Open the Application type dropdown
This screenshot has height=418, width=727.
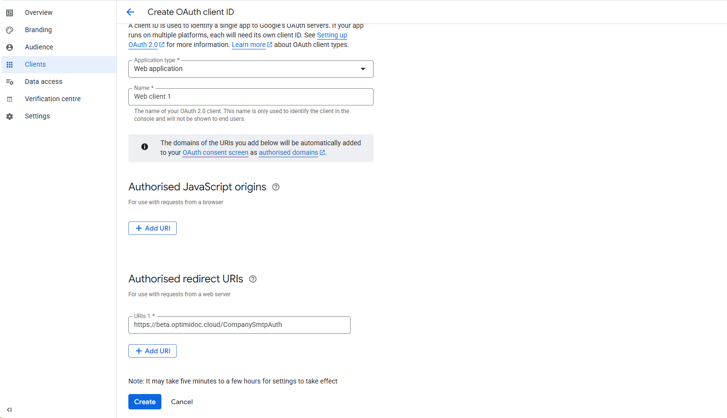pos(250,69)
